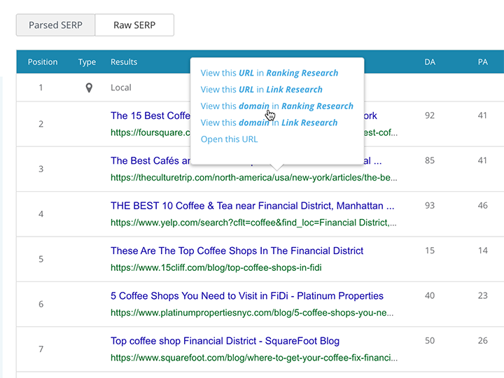The image size is (504, 378).
Task: Click the DA column header
Action: [430, 62]
